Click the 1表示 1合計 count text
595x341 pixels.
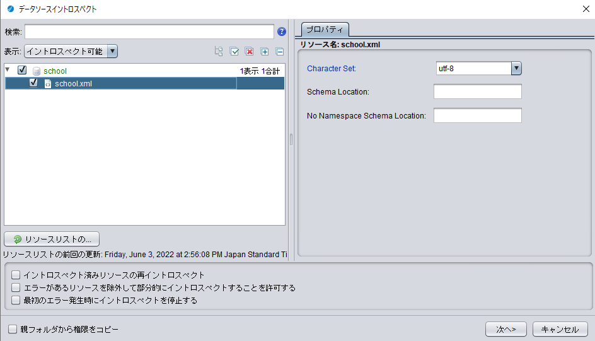tap(260, 71)
